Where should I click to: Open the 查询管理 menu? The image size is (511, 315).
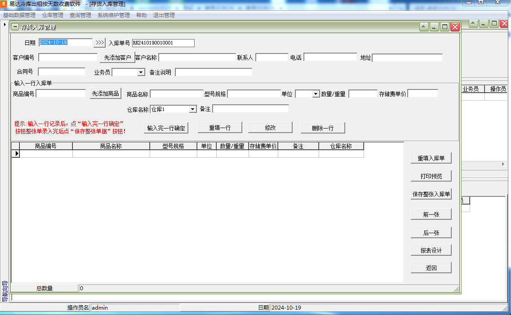(x=80, y=15)
